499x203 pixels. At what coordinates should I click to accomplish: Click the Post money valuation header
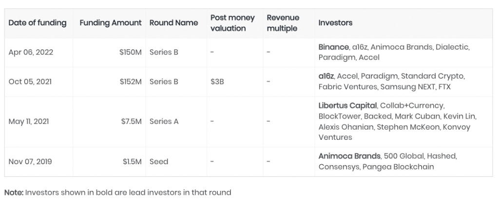point(232,23)
